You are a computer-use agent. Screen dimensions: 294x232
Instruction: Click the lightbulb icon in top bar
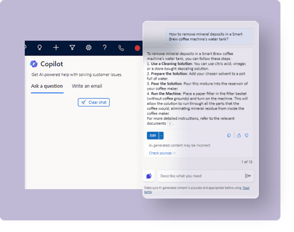point(40,48)
